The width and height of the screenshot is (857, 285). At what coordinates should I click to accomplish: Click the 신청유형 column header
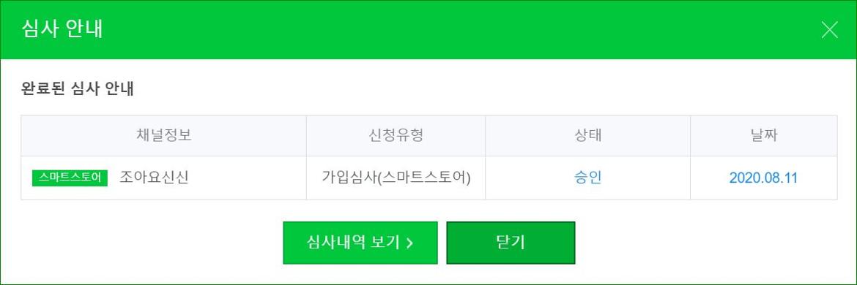tap(396, 136)
